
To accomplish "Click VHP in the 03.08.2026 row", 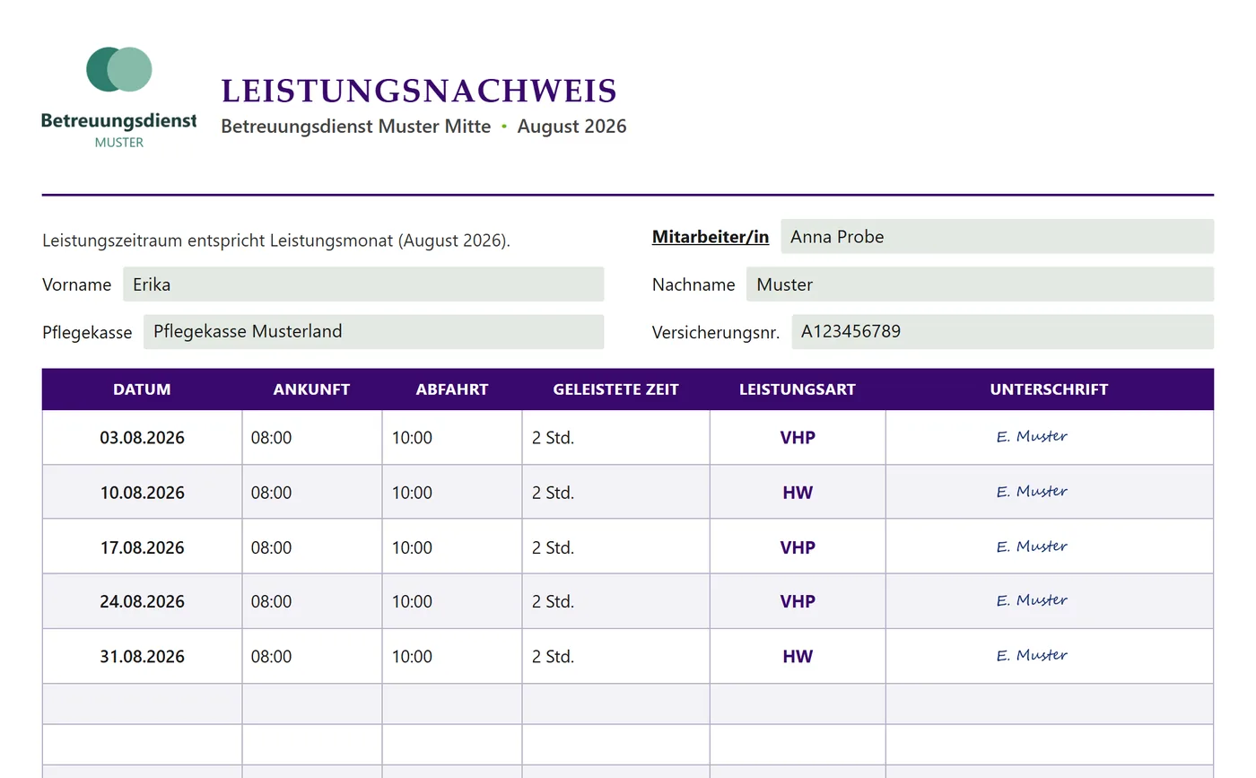I will (798, 438).
